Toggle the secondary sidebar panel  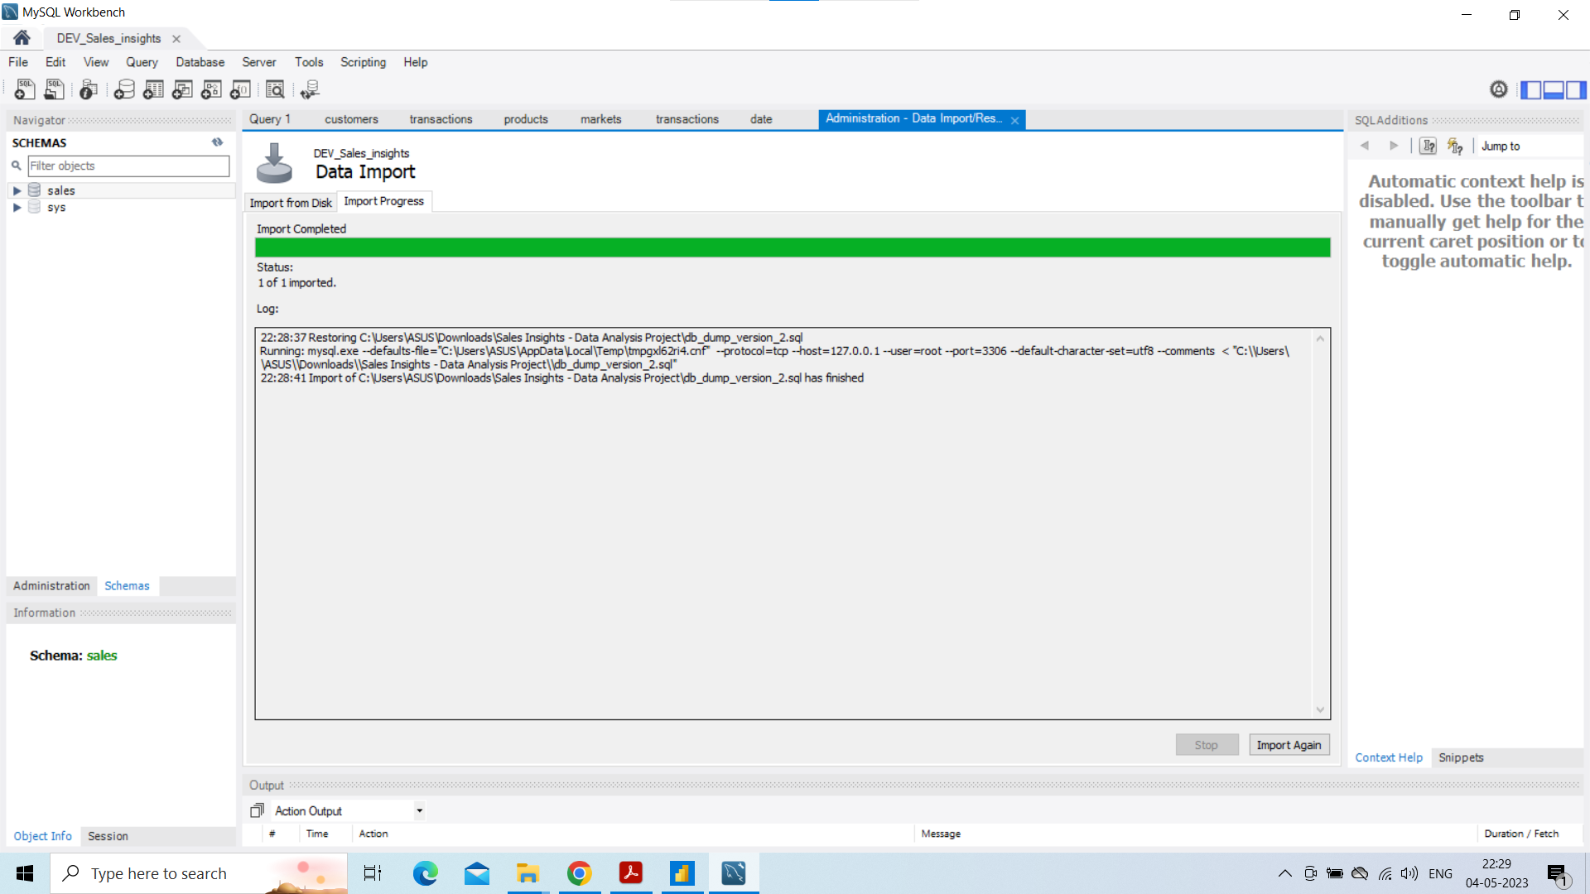(1578, 89)
